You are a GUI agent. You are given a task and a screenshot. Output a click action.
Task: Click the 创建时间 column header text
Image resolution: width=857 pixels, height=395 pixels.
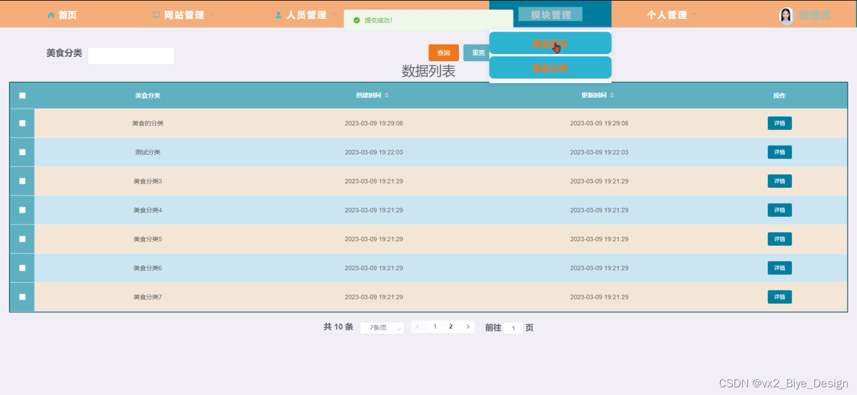[x=368, y=96]
